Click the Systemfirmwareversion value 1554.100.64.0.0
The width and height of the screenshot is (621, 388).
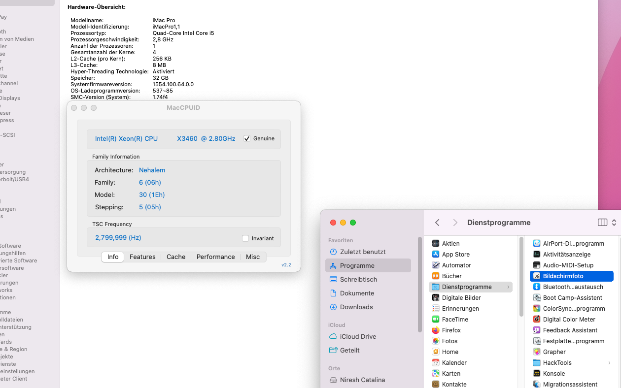coord(173,85)
